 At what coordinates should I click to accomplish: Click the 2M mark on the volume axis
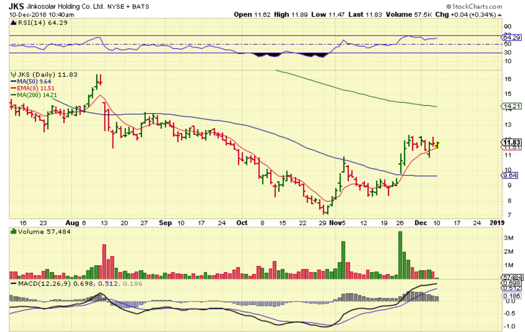pyautogui.click(x=509, y=252)
